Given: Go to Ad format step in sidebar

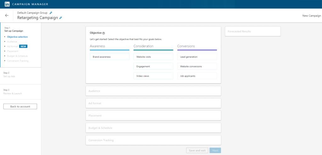Looking at the screenshot, I should [13, 47].
